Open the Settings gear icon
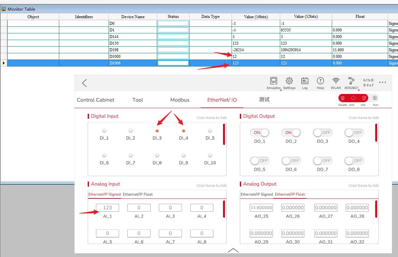Screen dimensions: 398x257 (289, 81)
